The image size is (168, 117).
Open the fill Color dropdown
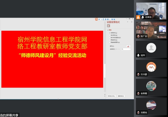point(128,46)
